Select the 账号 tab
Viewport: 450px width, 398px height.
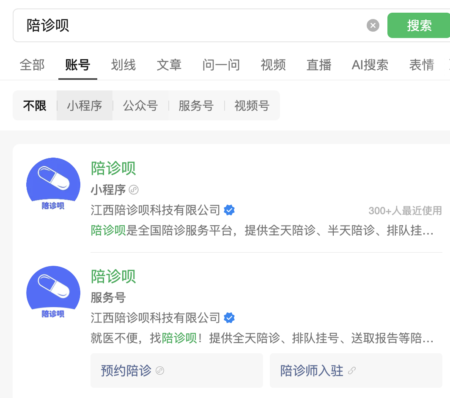tap(78, 65)
